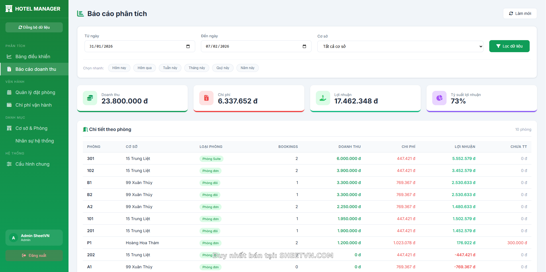Click the red expense invoice icon

[206, 98]
